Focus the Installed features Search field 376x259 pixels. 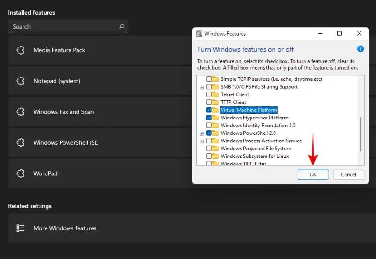(x=63, y=27)
